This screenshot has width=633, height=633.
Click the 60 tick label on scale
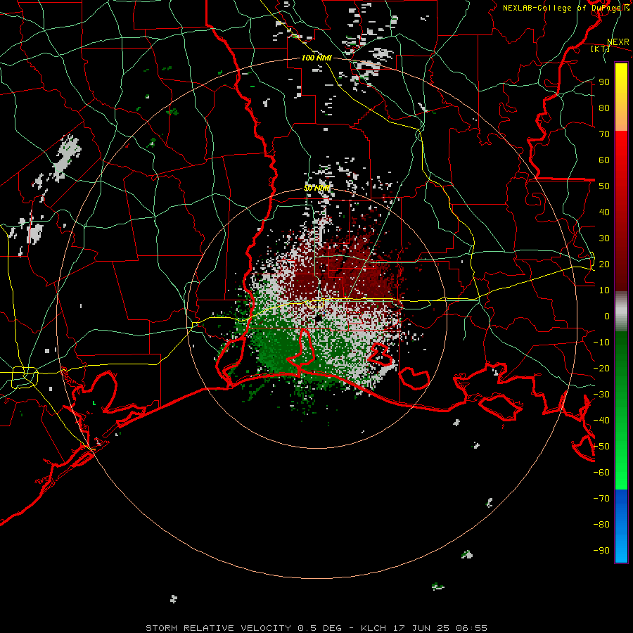point(604,160)
